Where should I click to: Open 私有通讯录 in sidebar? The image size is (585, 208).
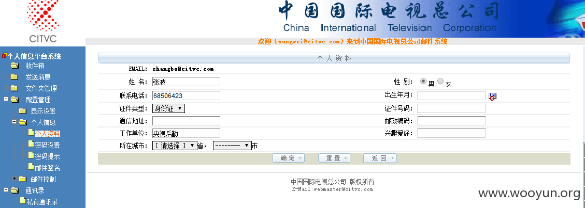(x=42, y=202)
